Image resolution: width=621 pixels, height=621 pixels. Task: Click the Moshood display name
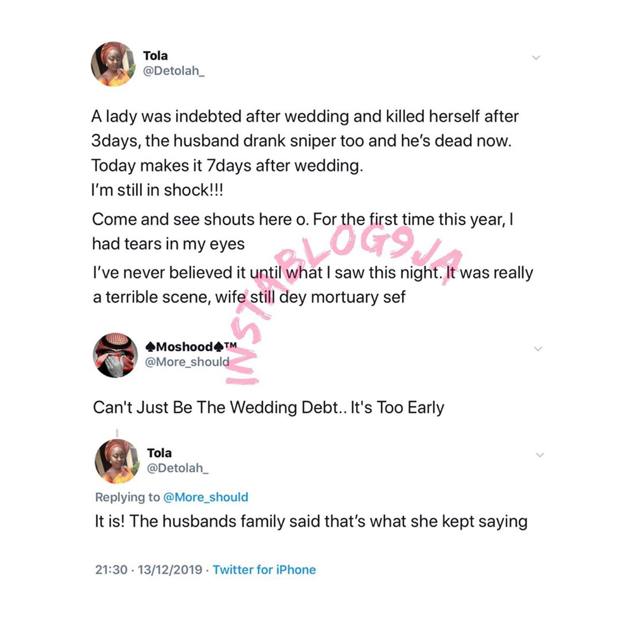coord(187,347)
